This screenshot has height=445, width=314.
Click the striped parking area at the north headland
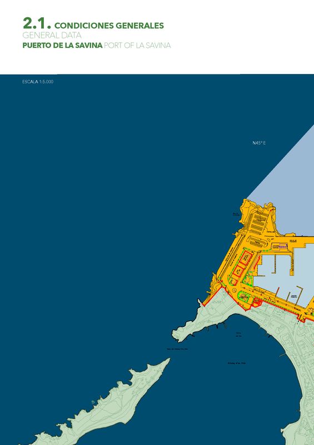pos(258,224)
